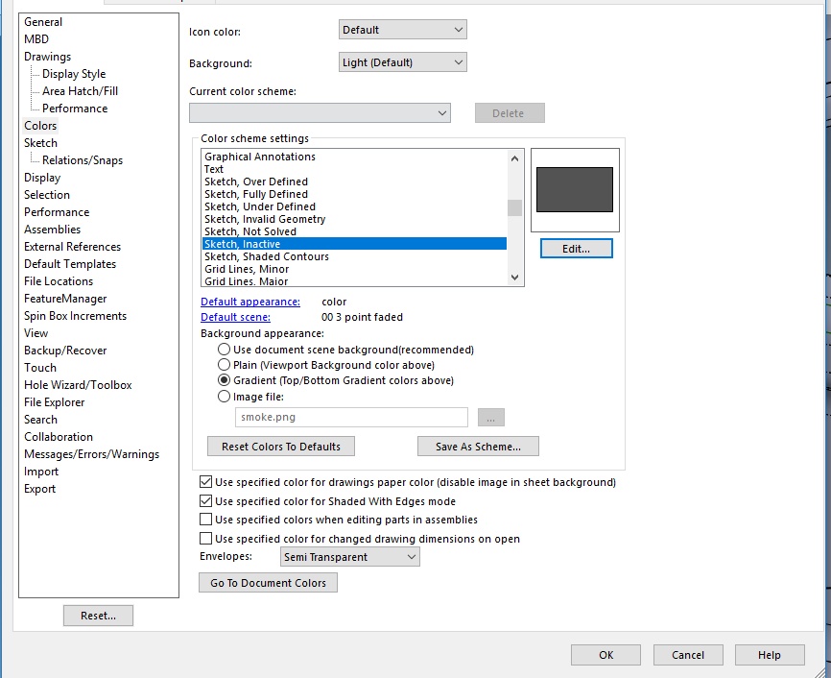Click Go To Document Colors

268,583
